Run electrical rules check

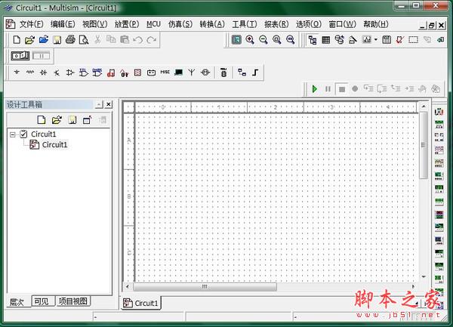[x=400, y=39]
